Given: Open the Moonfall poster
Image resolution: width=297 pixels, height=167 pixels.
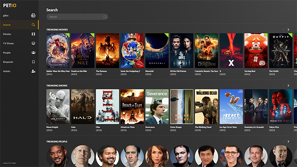Looking at the screenshot, I should 157,51.
